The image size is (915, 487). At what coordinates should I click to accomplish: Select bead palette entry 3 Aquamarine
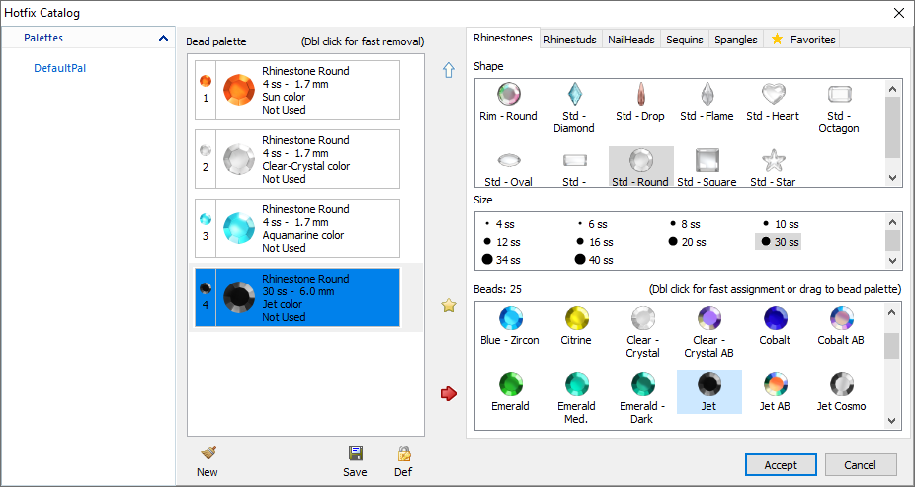pos(297,228)
